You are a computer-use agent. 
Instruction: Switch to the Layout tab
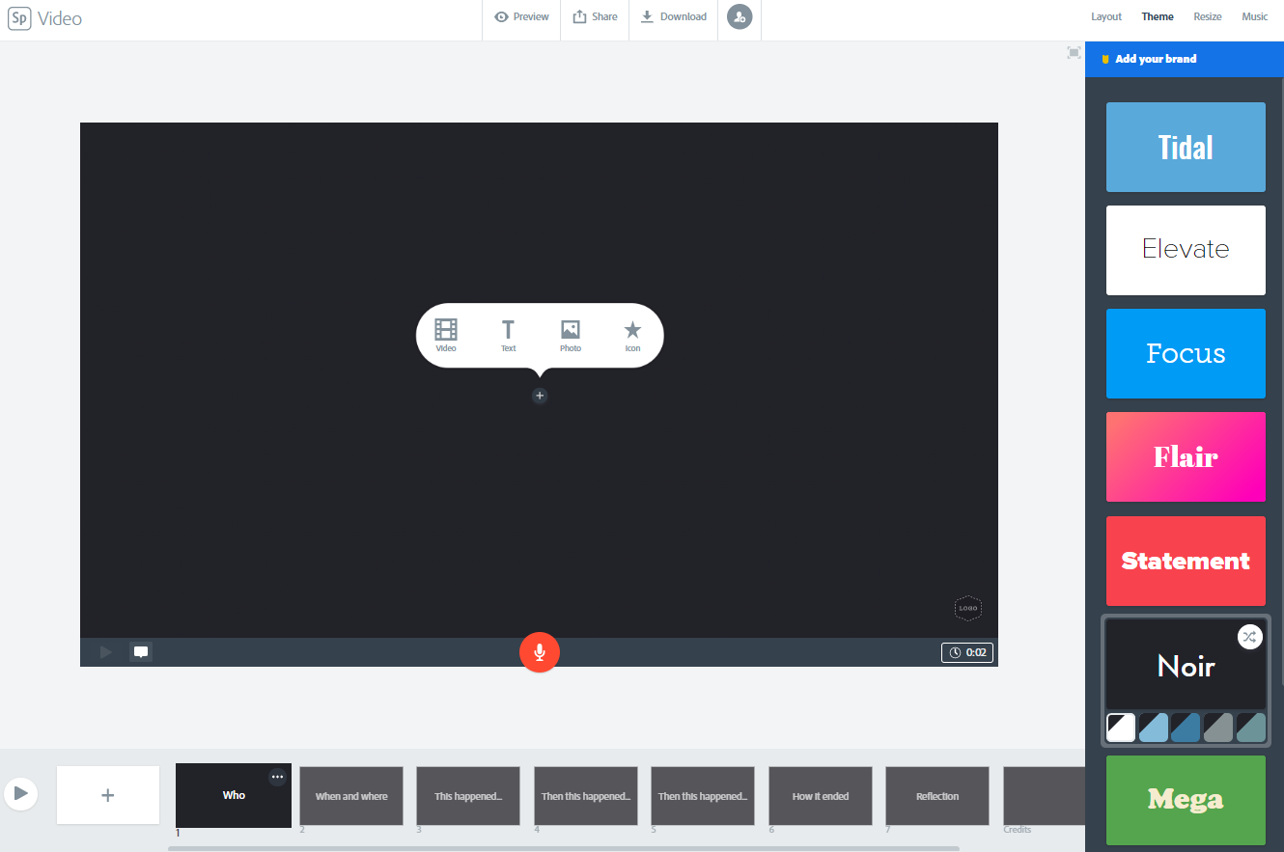[x=1106, y=17]
